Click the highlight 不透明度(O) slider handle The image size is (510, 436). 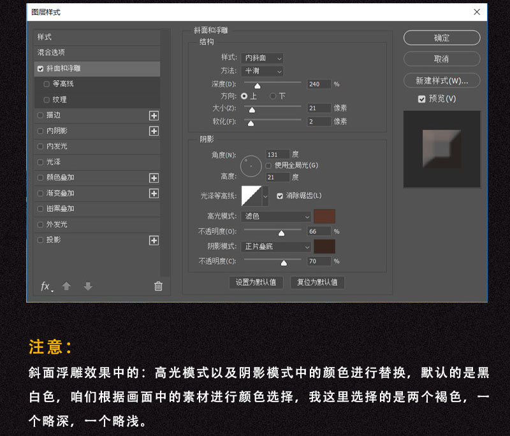coord(281,233)
